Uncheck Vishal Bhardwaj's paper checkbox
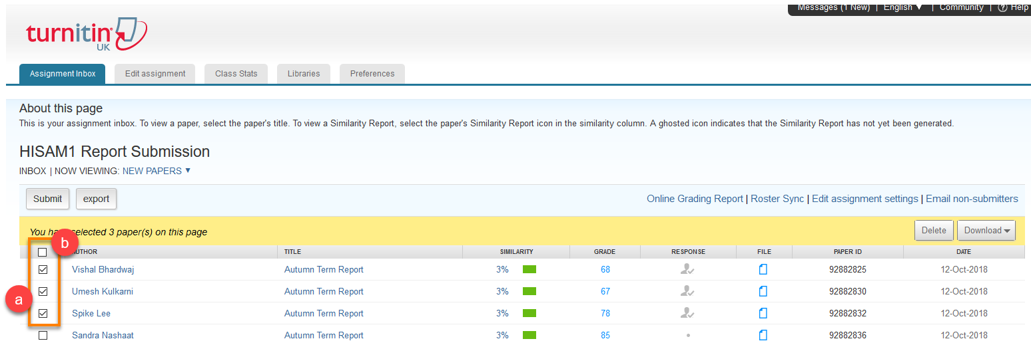Screen dimensions: 1031x345 coord(43,269)
